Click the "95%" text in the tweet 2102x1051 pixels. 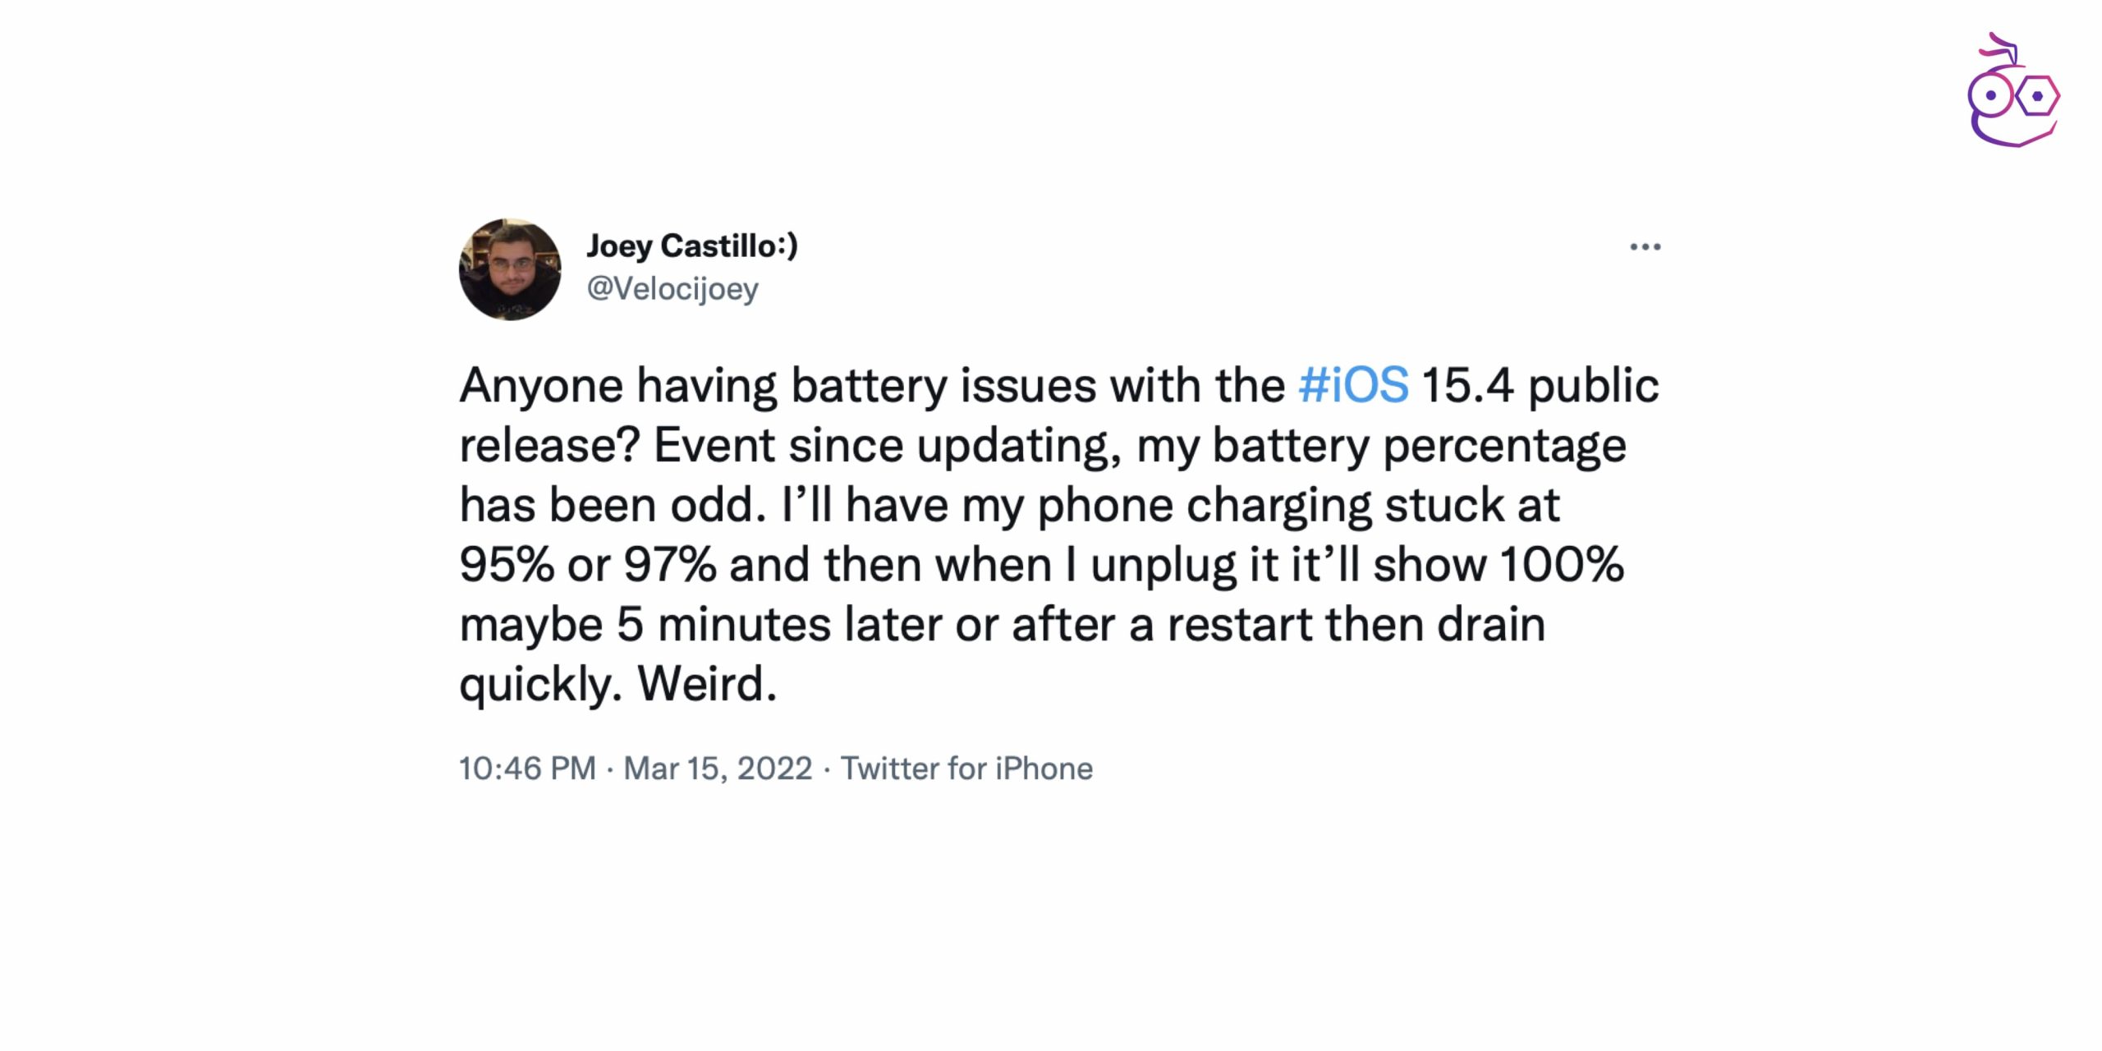(507, 564)
